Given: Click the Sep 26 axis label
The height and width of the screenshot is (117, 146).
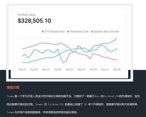Looking at the screenshot, I should (x=117, y=70).
